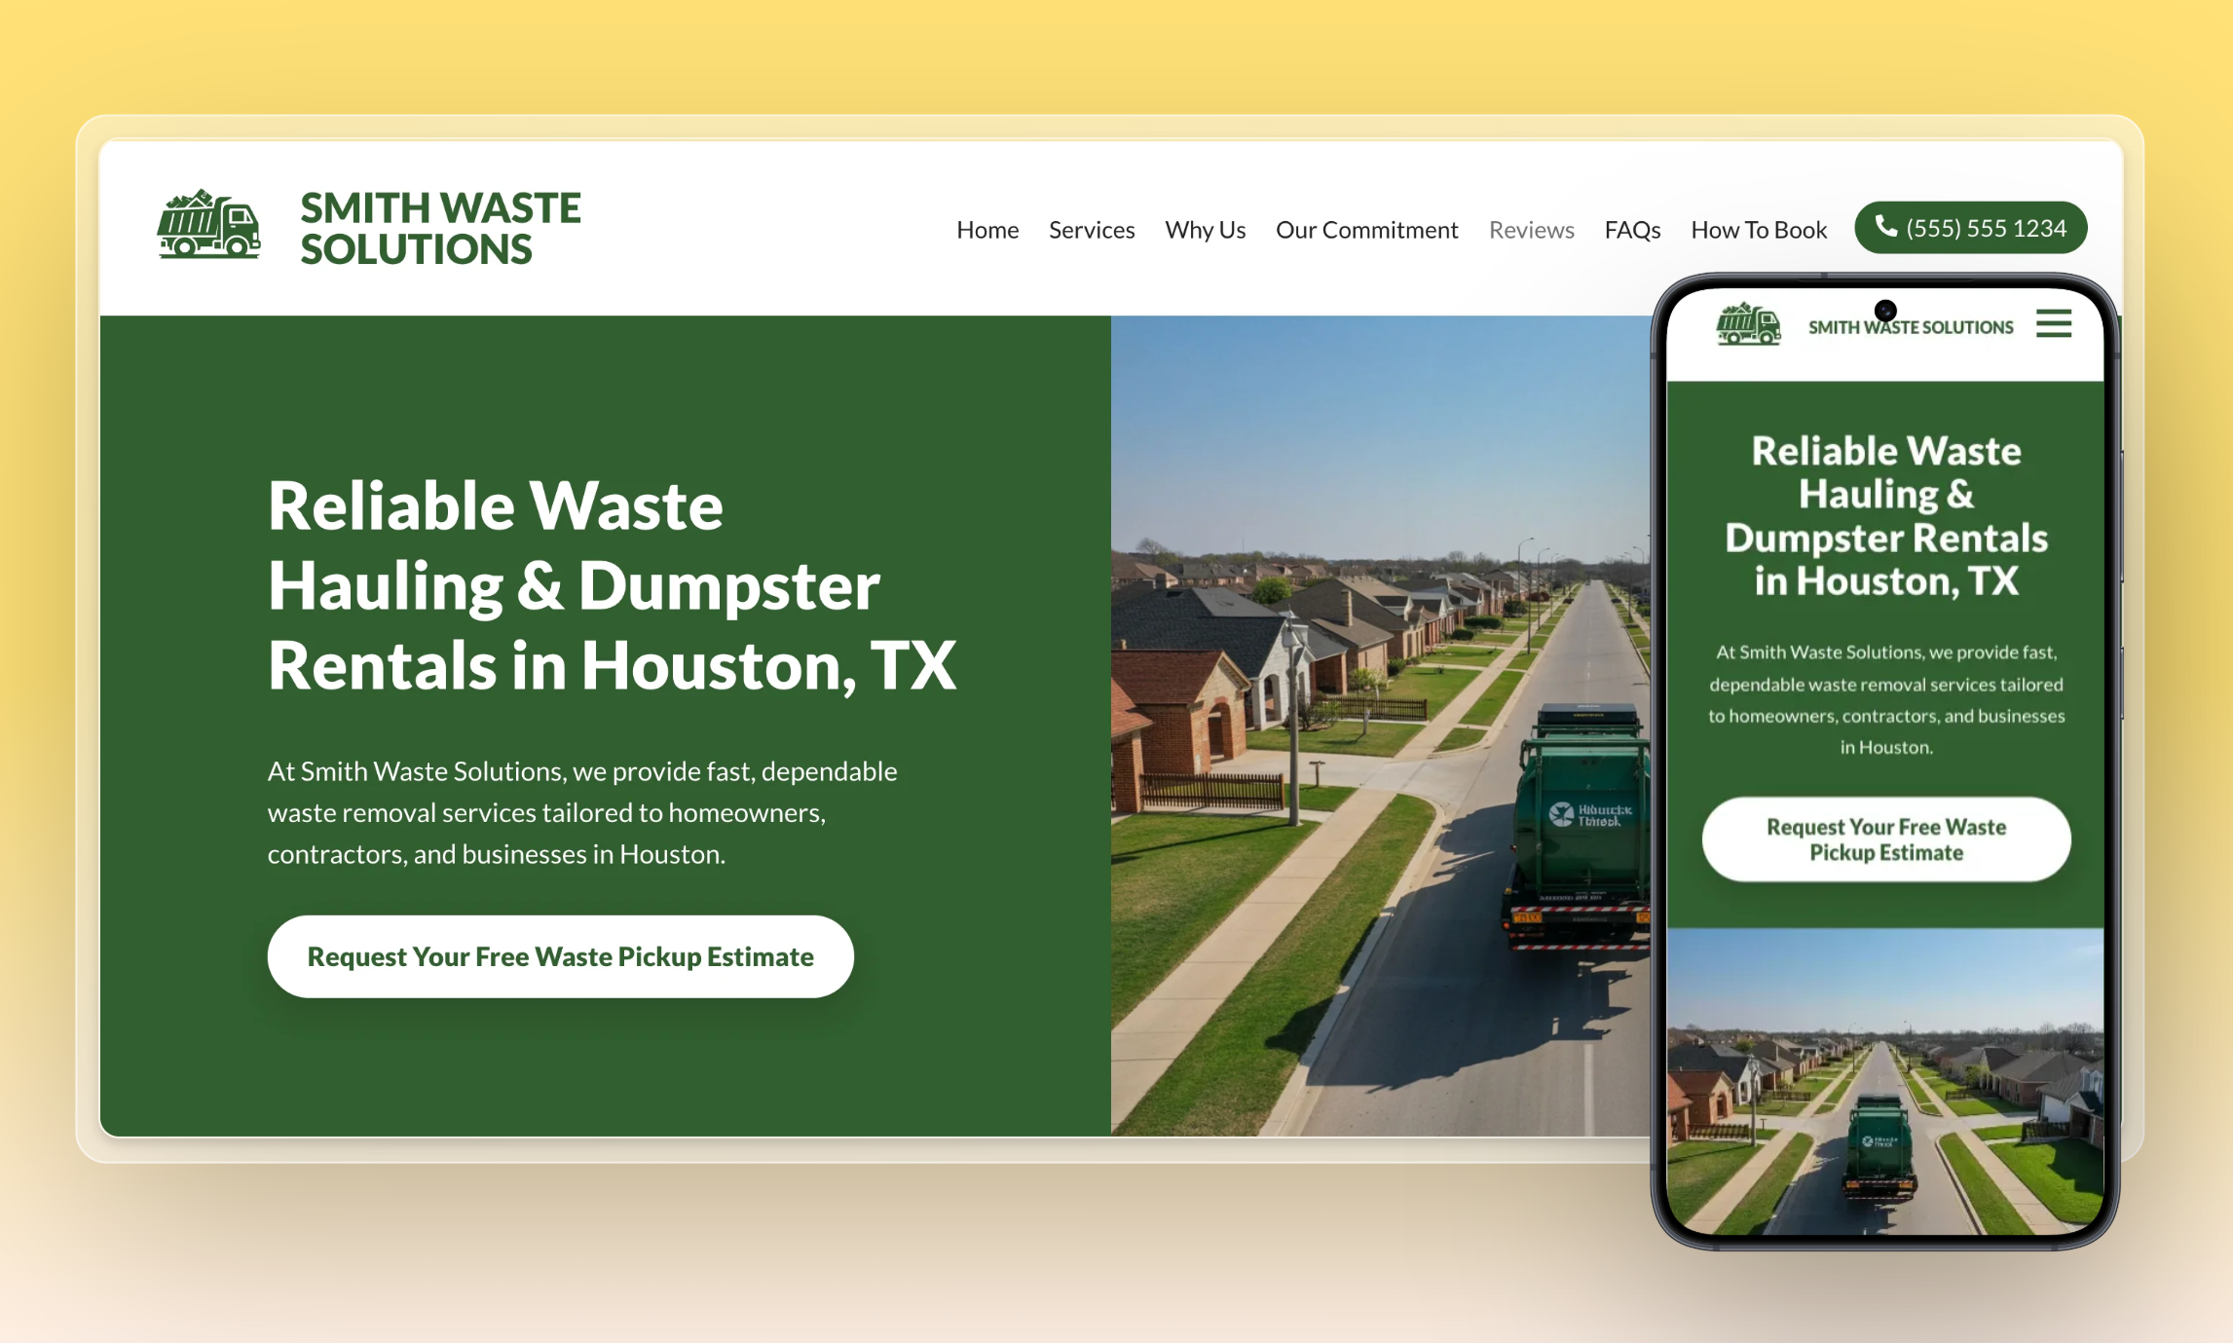Click SMITH WASTE SOLUTIONS desktop logo text
Screen dimensions: 2233x1343
point(440,229)
